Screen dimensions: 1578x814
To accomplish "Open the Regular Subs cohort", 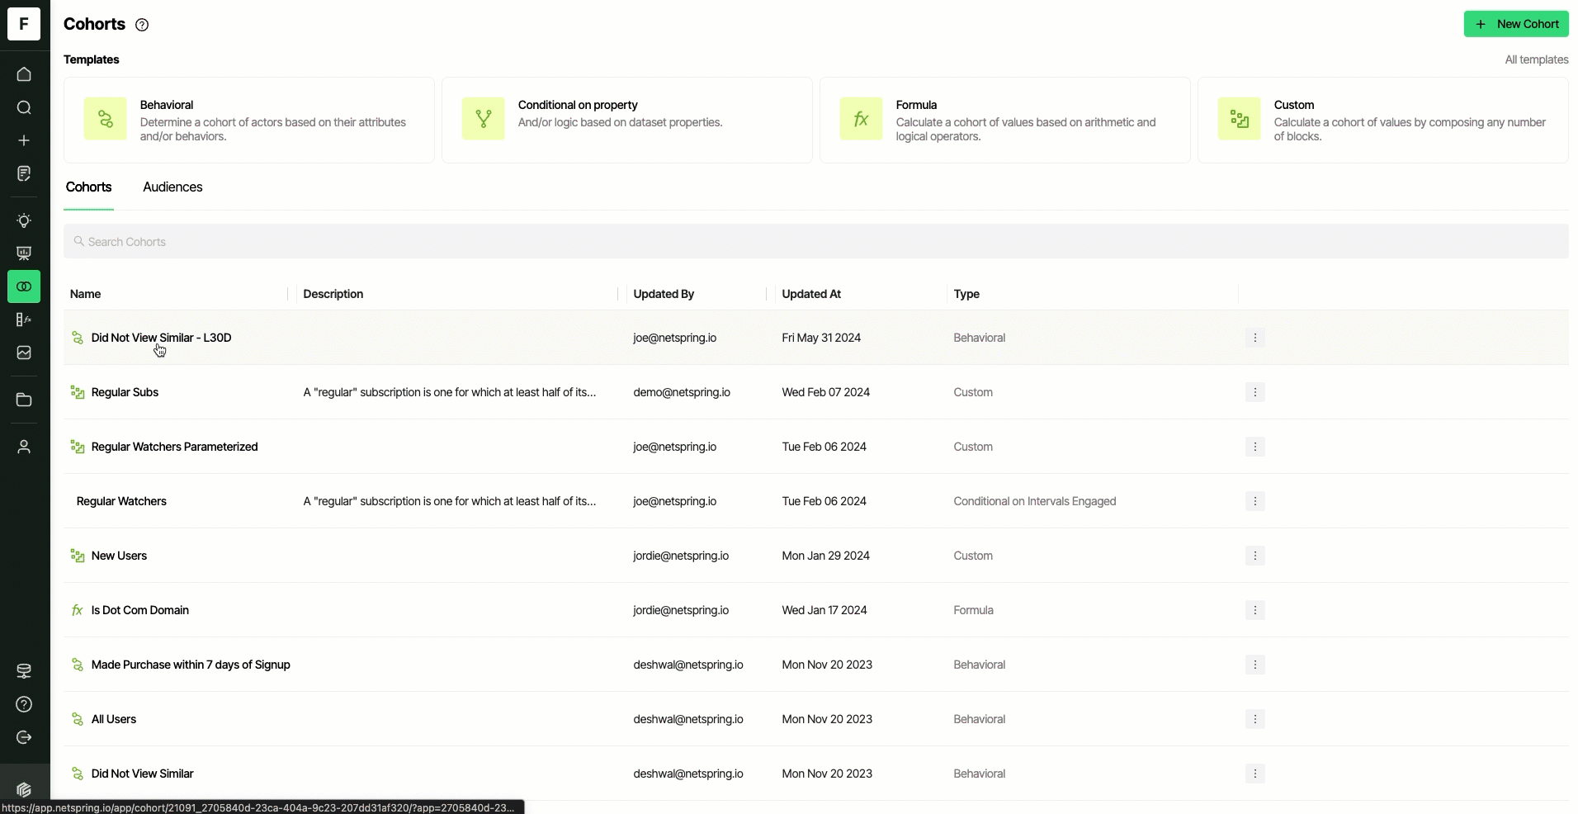I will [x=125, y=392].
